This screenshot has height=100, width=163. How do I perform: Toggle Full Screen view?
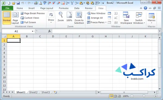tap(28, 22)
